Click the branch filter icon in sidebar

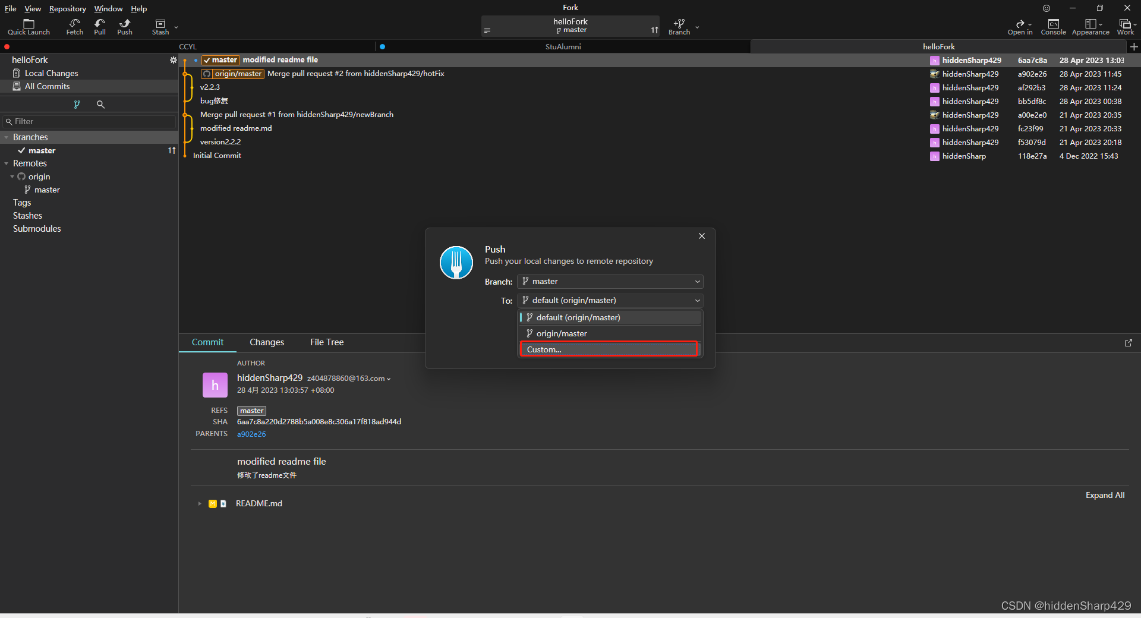(77, 105)
